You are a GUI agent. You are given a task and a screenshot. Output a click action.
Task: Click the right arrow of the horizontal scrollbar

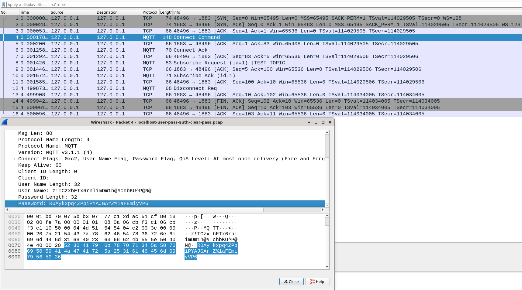[323, 210]
